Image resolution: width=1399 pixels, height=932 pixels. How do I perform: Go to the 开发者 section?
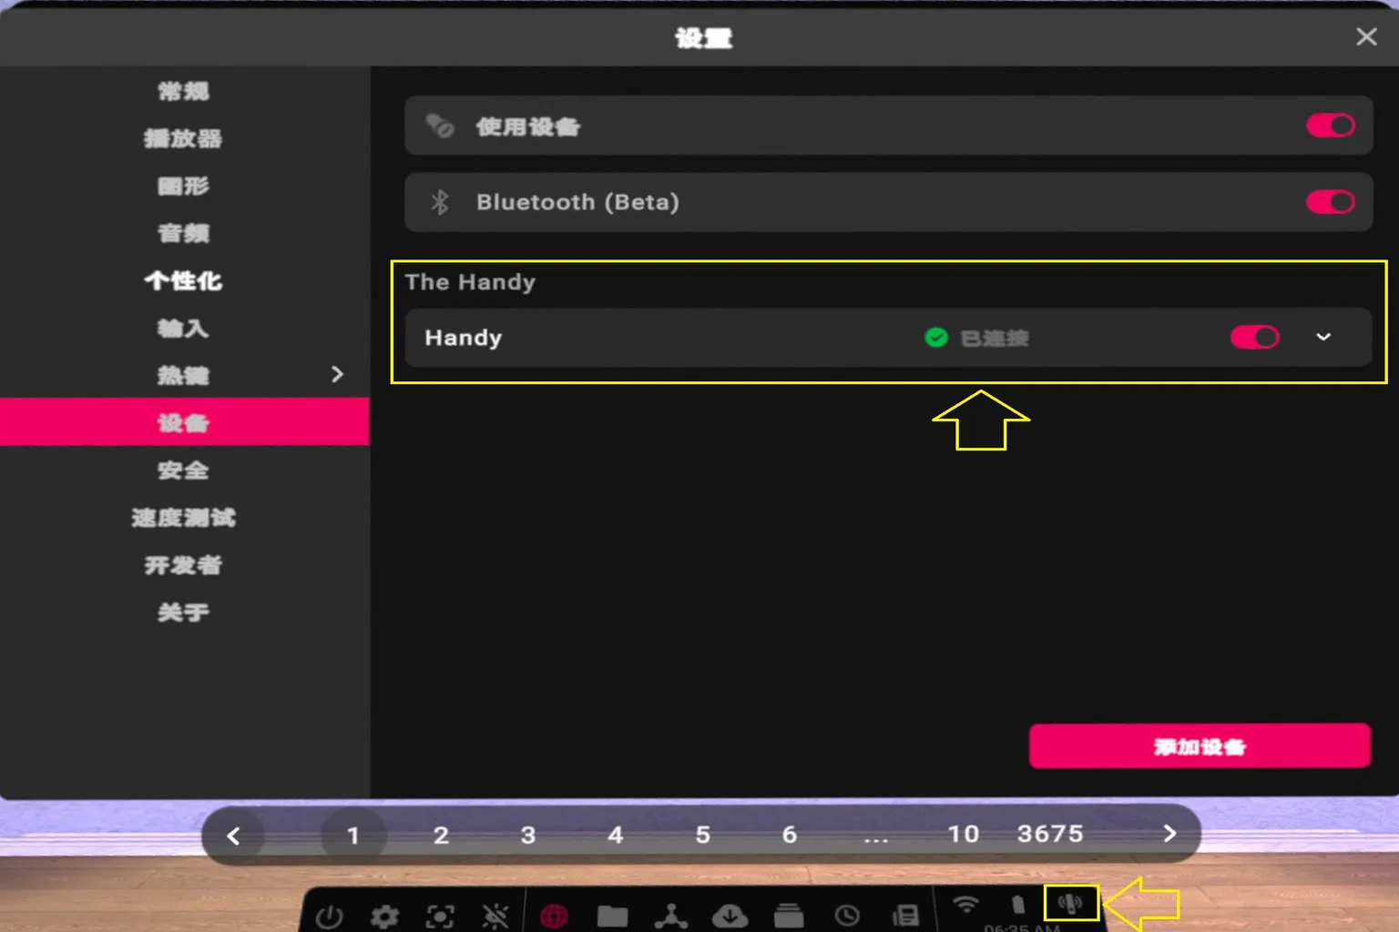coord(183,565)
